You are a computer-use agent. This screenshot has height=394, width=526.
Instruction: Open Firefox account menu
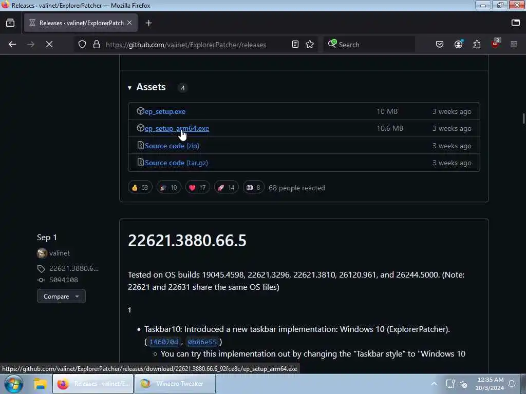[459, 44]
